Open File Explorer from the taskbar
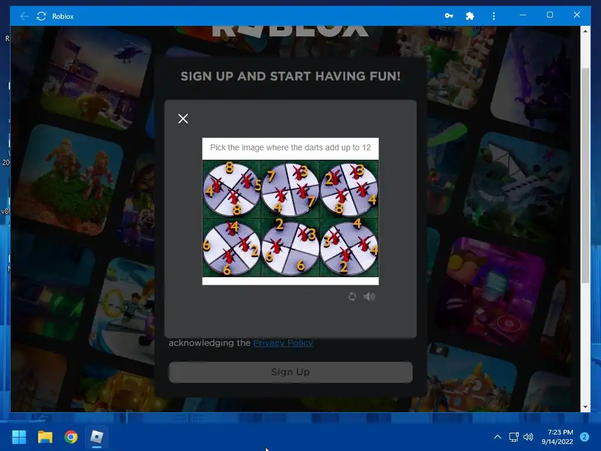Screen dimensions: 601x451 tap(45, 437)
